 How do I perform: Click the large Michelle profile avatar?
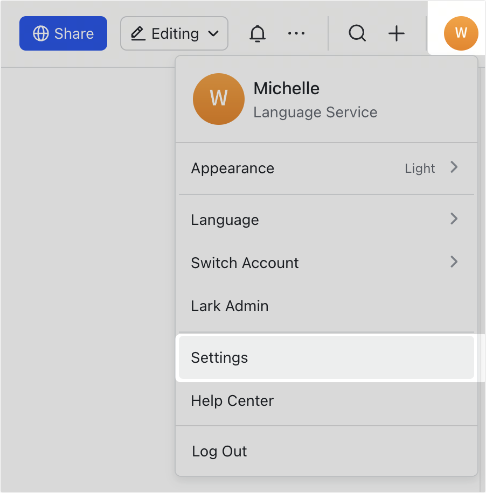(x=219, y=99)
